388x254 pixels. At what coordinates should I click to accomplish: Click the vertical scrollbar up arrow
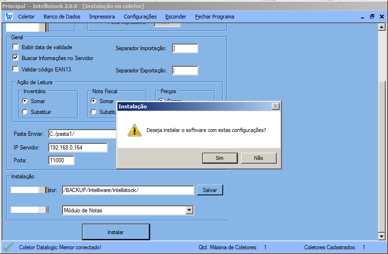coord(381,27)
